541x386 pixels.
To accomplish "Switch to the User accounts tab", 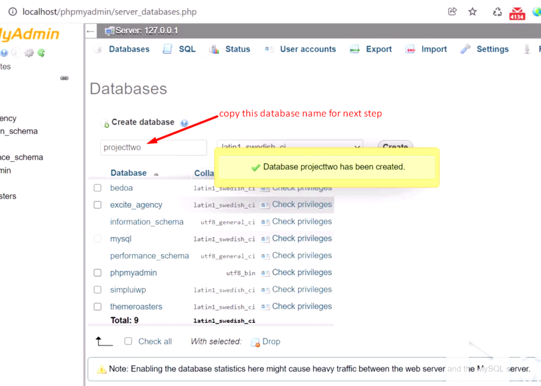I will tap(307, 49).
